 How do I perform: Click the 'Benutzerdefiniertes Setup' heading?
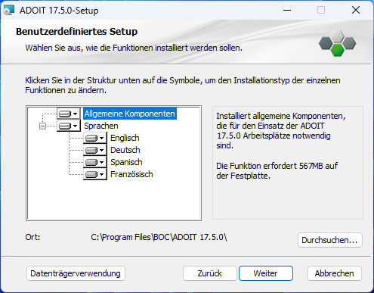point(76,32)
